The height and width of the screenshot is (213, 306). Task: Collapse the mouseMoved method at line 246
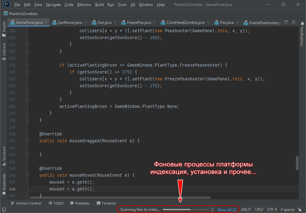point(28,175)
